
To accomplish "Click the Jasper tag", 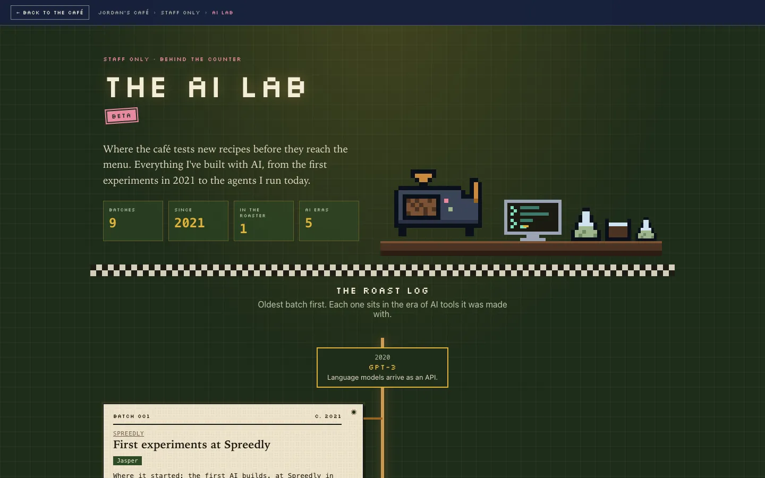I will point(127,460).
